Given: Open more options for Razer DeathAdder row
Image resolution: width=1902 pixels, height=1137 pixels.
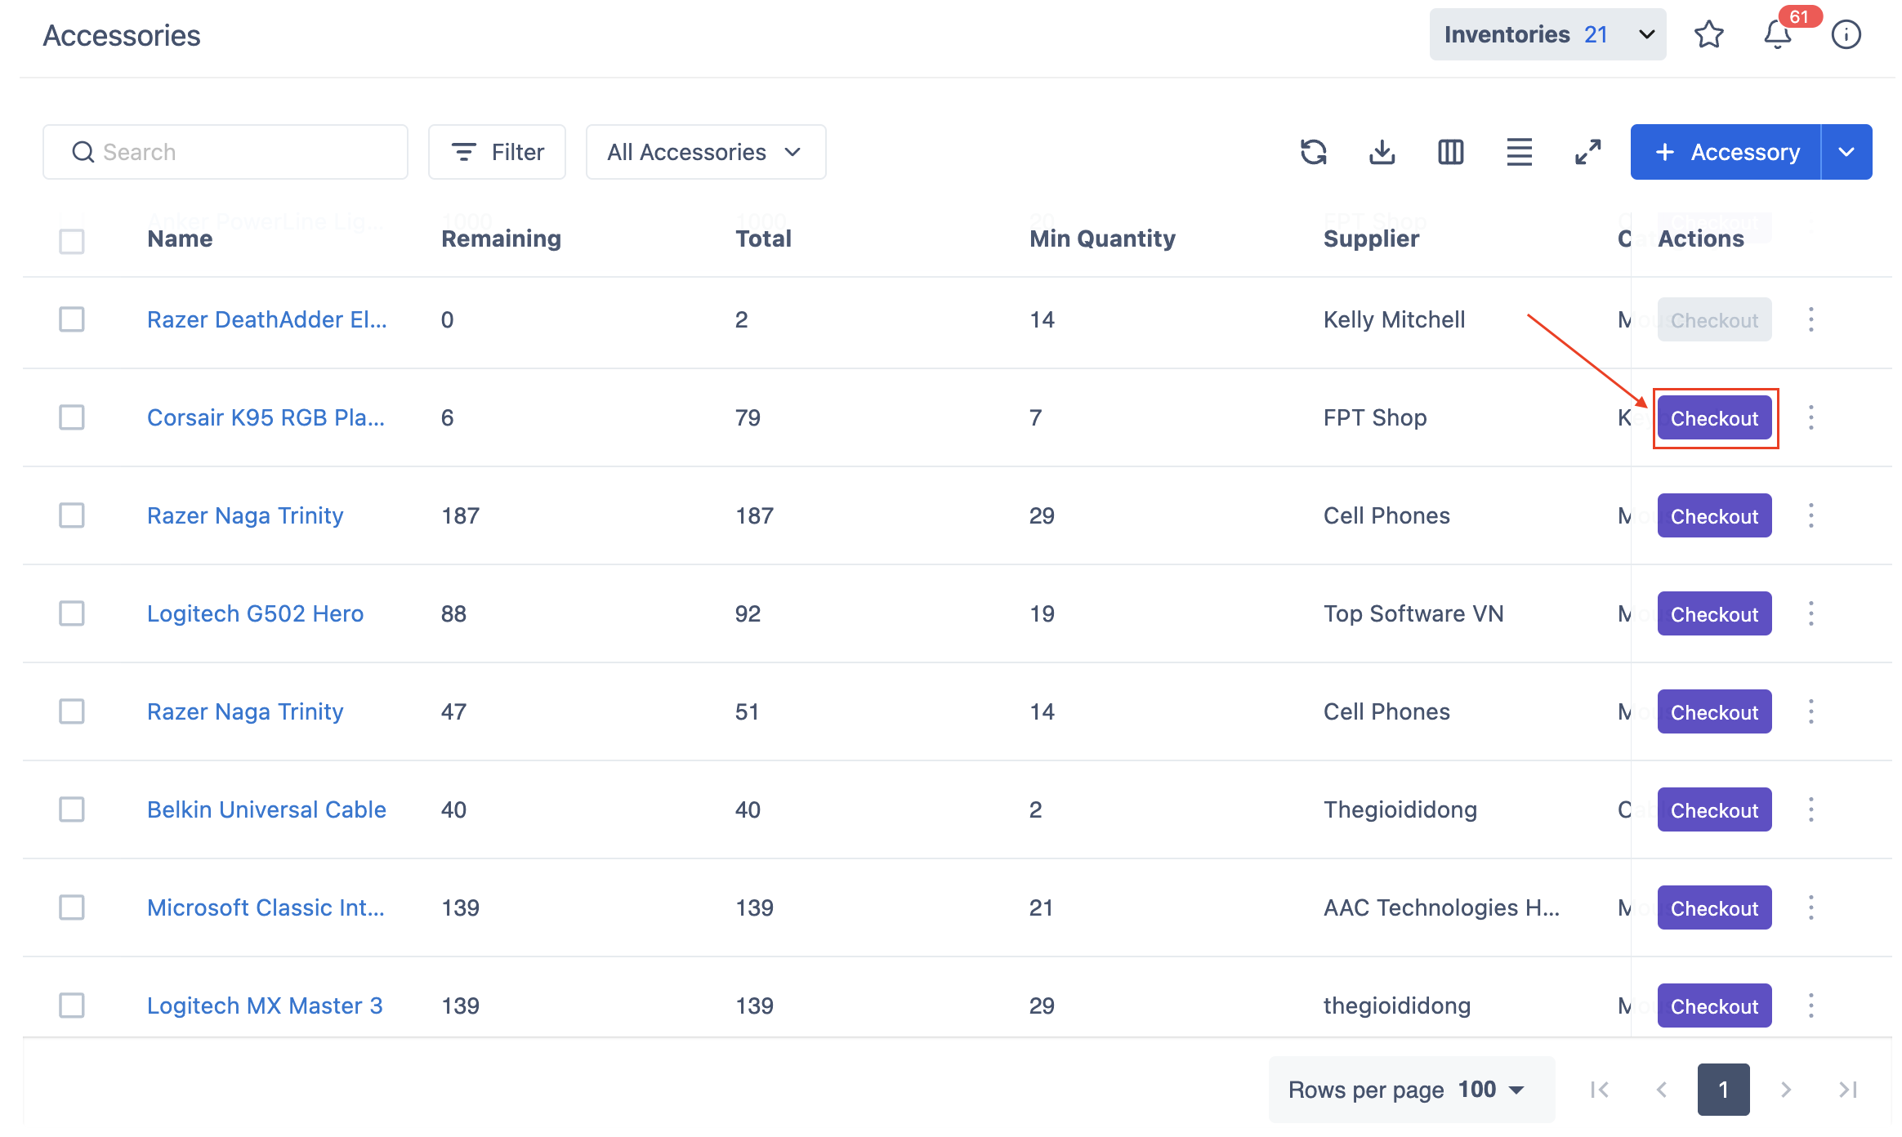Looking at the screenshot, I should pyautogui.click(x=1810, y=319).
